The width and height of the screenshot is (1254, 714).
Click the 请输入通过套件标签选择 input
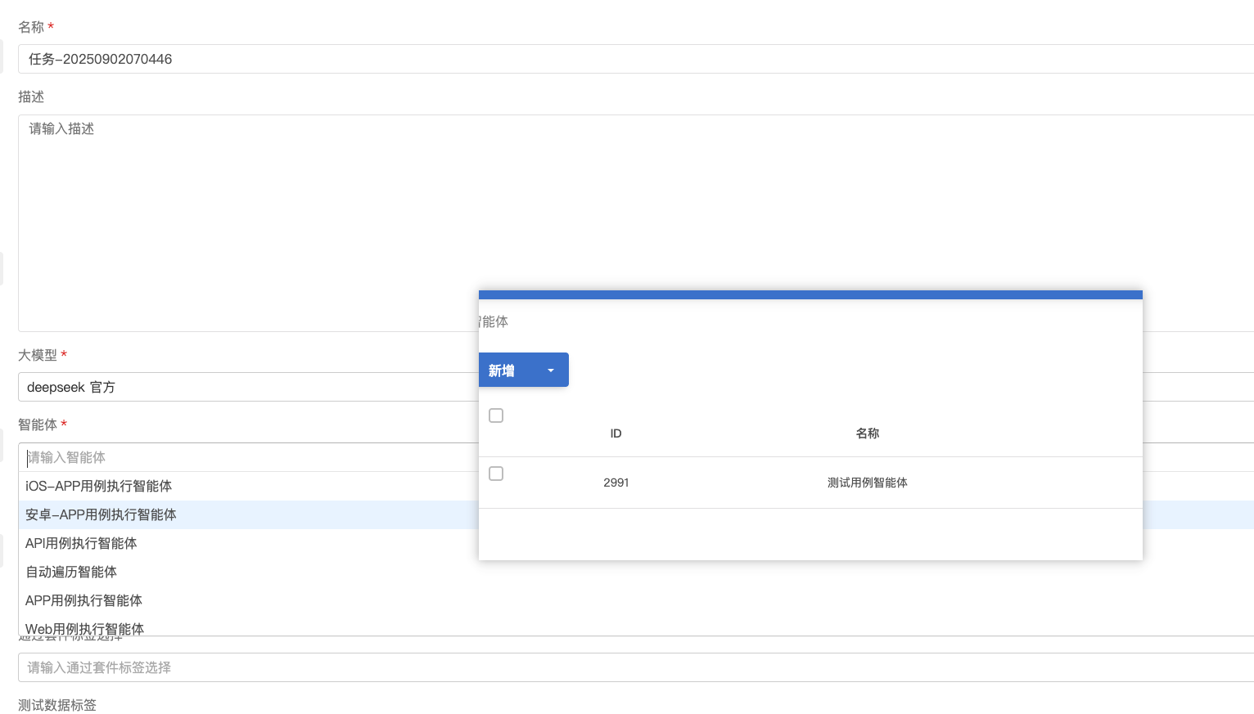pyautogui.click(x=636, y=667)
